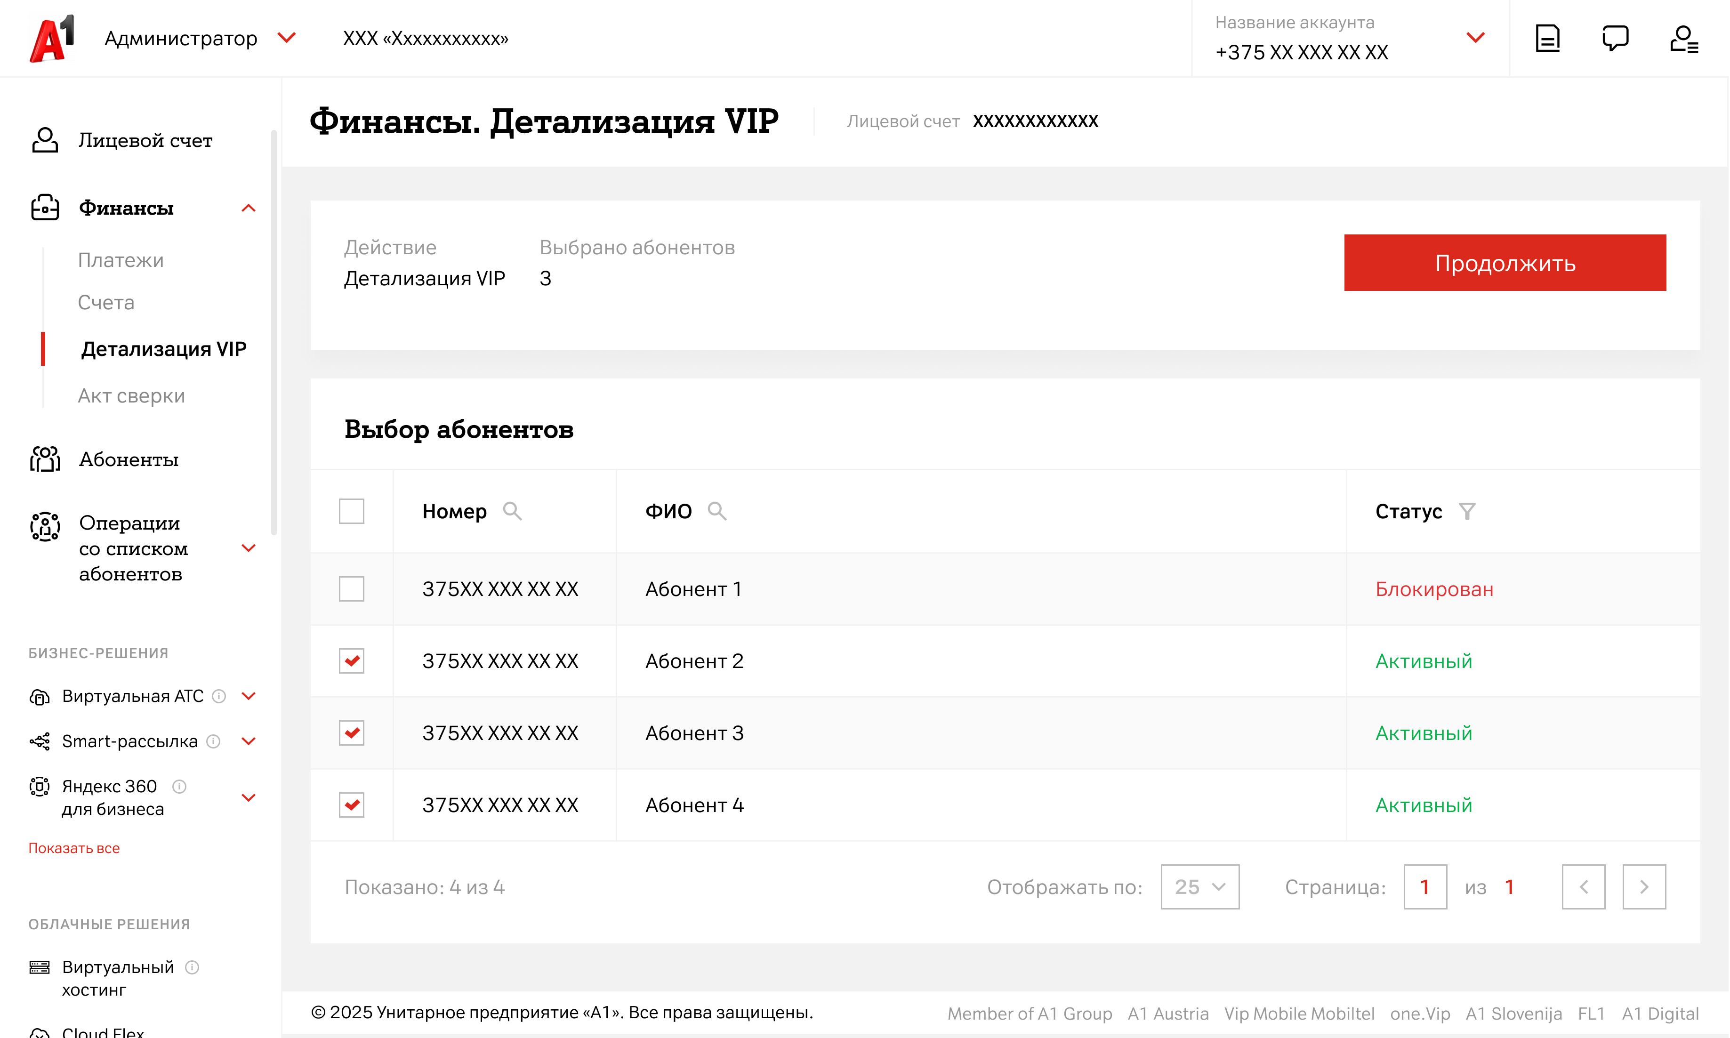Toggle the select-all checkbox in the table header
1730x1038 pixels.
click(352, 511)
